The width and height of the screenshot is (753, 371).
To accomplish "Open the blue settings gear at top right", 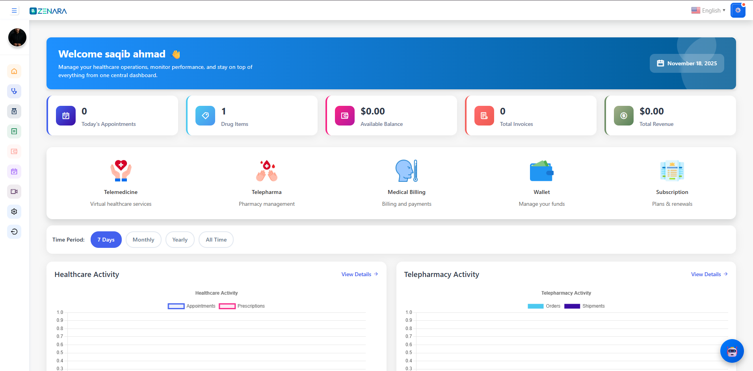I will click(x=738, y=11).
